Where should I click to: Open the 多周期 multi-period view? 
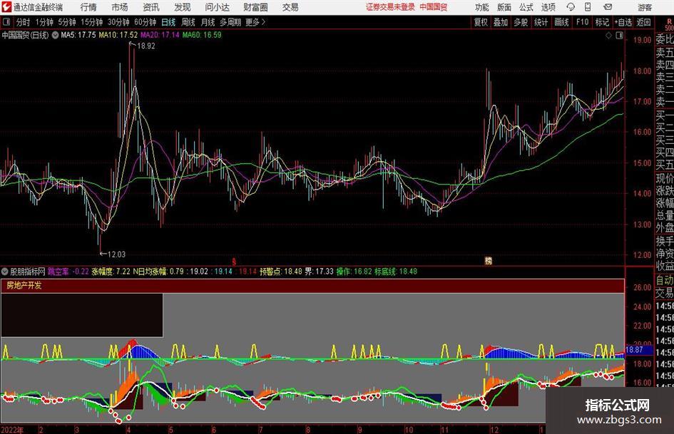(x=230, y=22)
